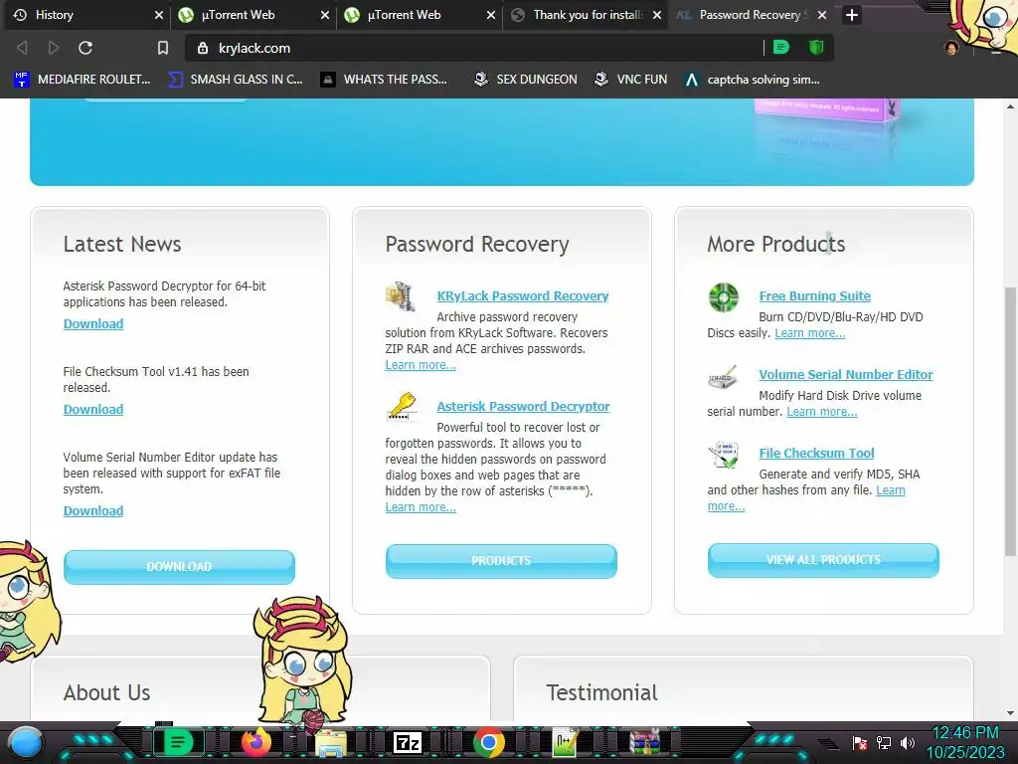Image resolution: width=1018 pixels, height=764 pixels.
Task: Download File Checksum Tool v1.41
Action: [x=92, y=409]
